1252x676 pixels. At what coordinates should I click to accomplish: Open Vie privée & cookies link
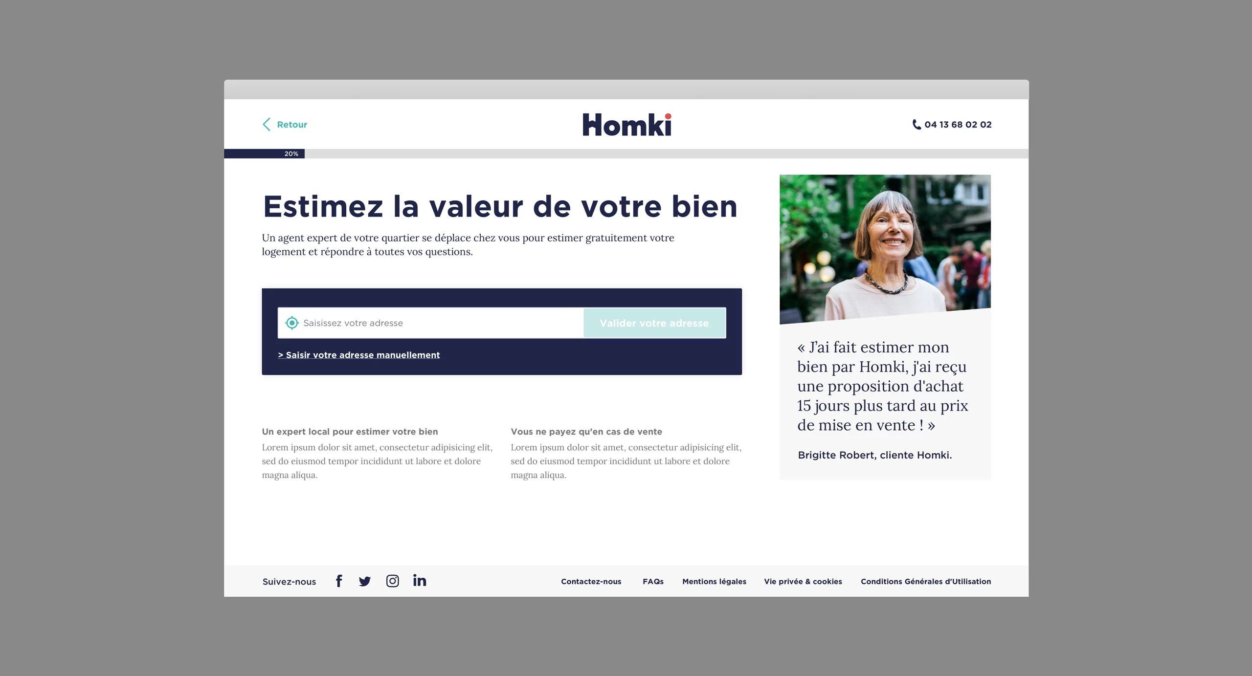(803, 581)
